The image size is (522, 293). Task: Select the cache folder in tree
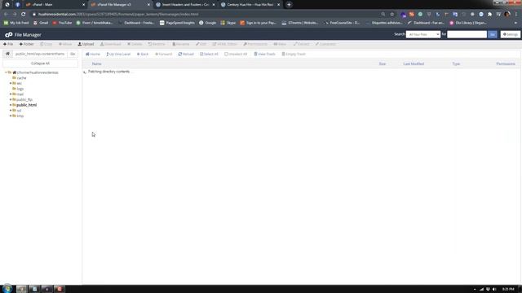click(21, 78)
